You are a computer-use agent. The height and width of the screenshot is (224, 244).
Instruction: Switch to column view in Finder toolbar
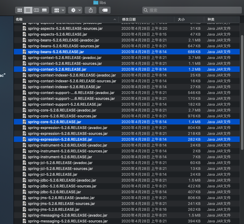36,10
